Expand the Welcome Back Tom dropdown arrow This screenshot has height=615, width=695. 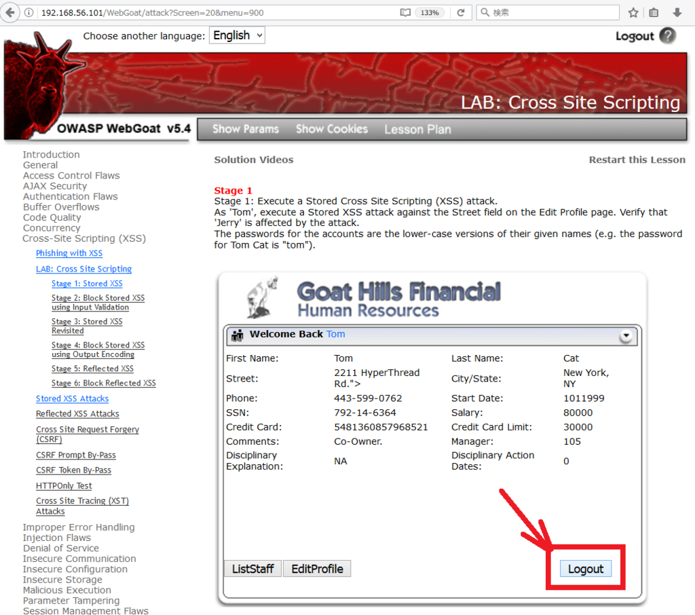(626, 336)
